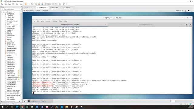Select LDAP EPAS in the library tree
This screenshot has height=109, width=194.
pos(10,16)
